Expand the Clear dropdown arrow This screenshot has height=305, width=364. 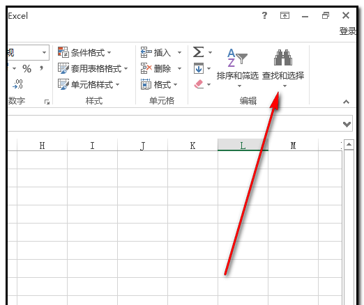pos(208,84)
